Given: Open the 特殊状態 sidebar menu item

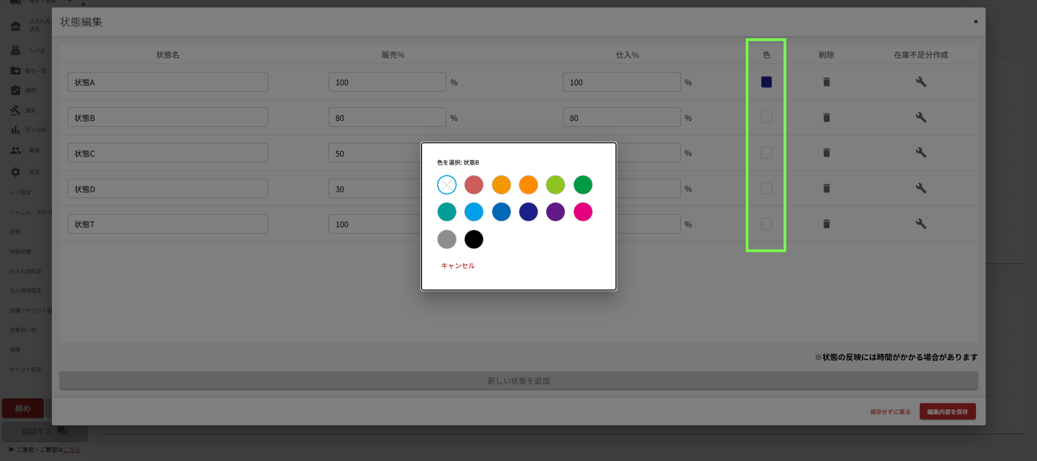Looking at the screenshot, I should point(21,252).
